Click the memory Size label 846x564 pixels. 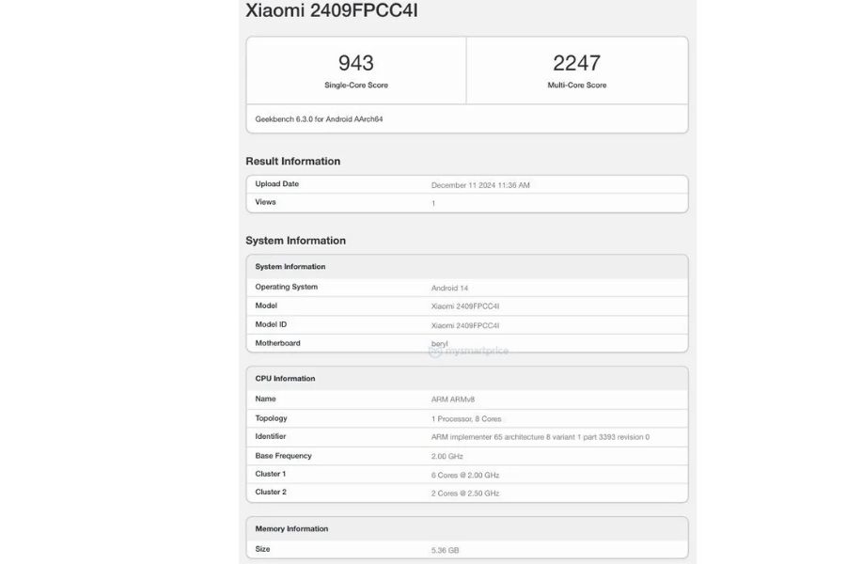point(263,549)
